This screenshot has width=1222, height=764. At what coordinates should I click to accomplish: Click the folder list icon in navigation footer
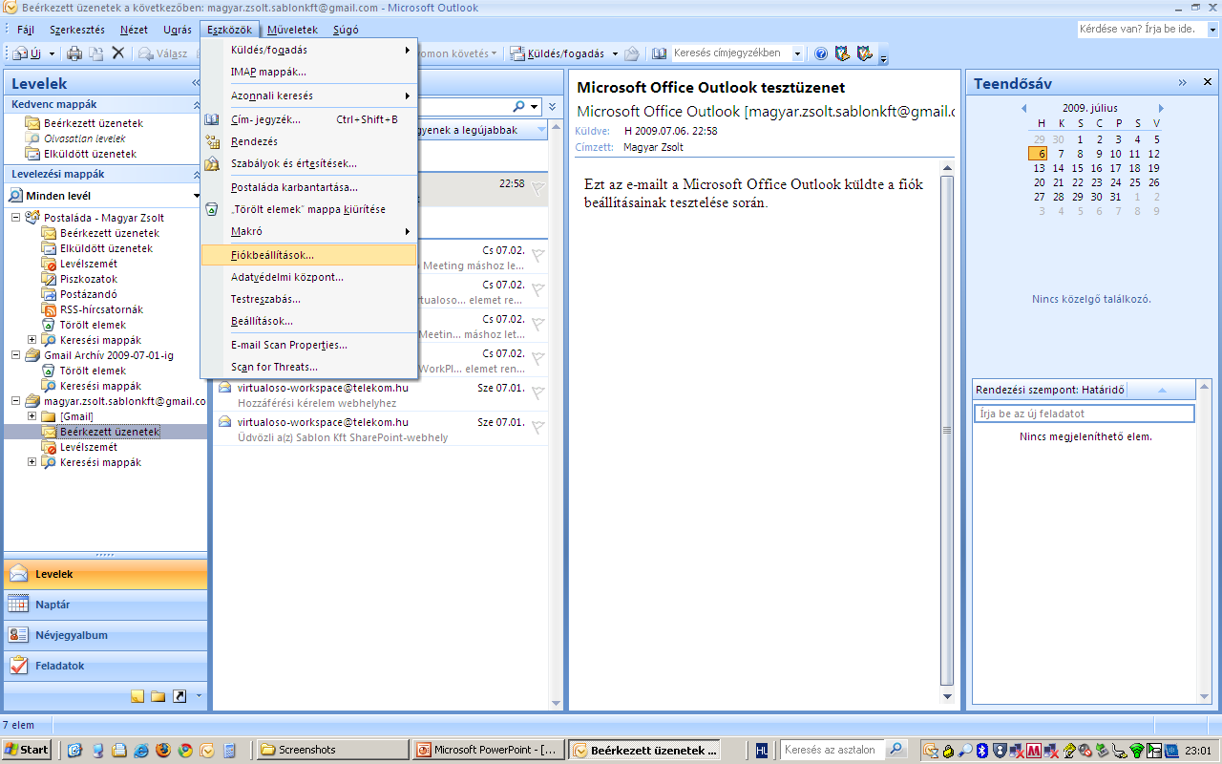click(158, 696)
